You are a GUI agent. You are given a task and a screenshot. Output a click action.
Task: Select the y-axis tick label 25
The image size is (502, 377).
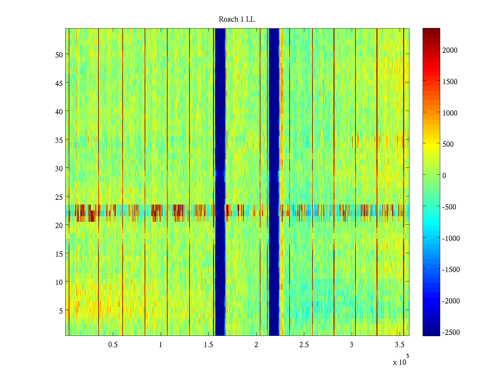click(x=59, y=197)
